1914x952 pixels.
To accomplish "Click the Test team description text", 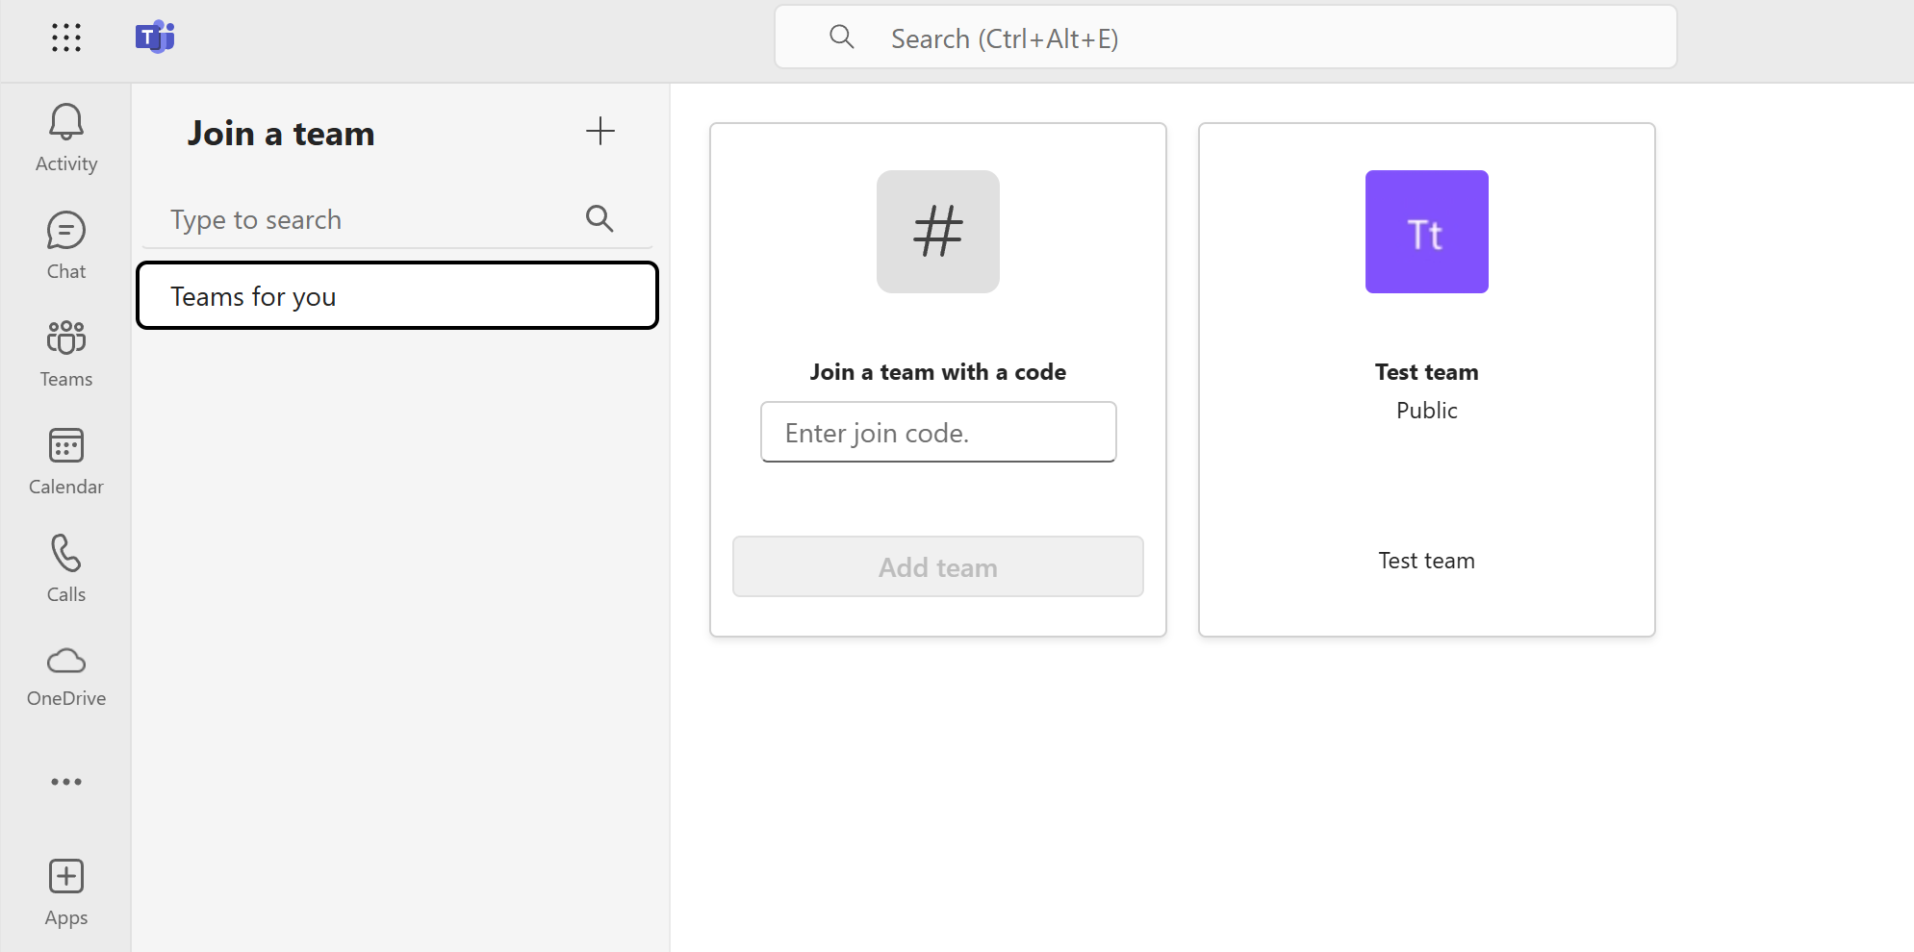I will [x=1427, y=561].
